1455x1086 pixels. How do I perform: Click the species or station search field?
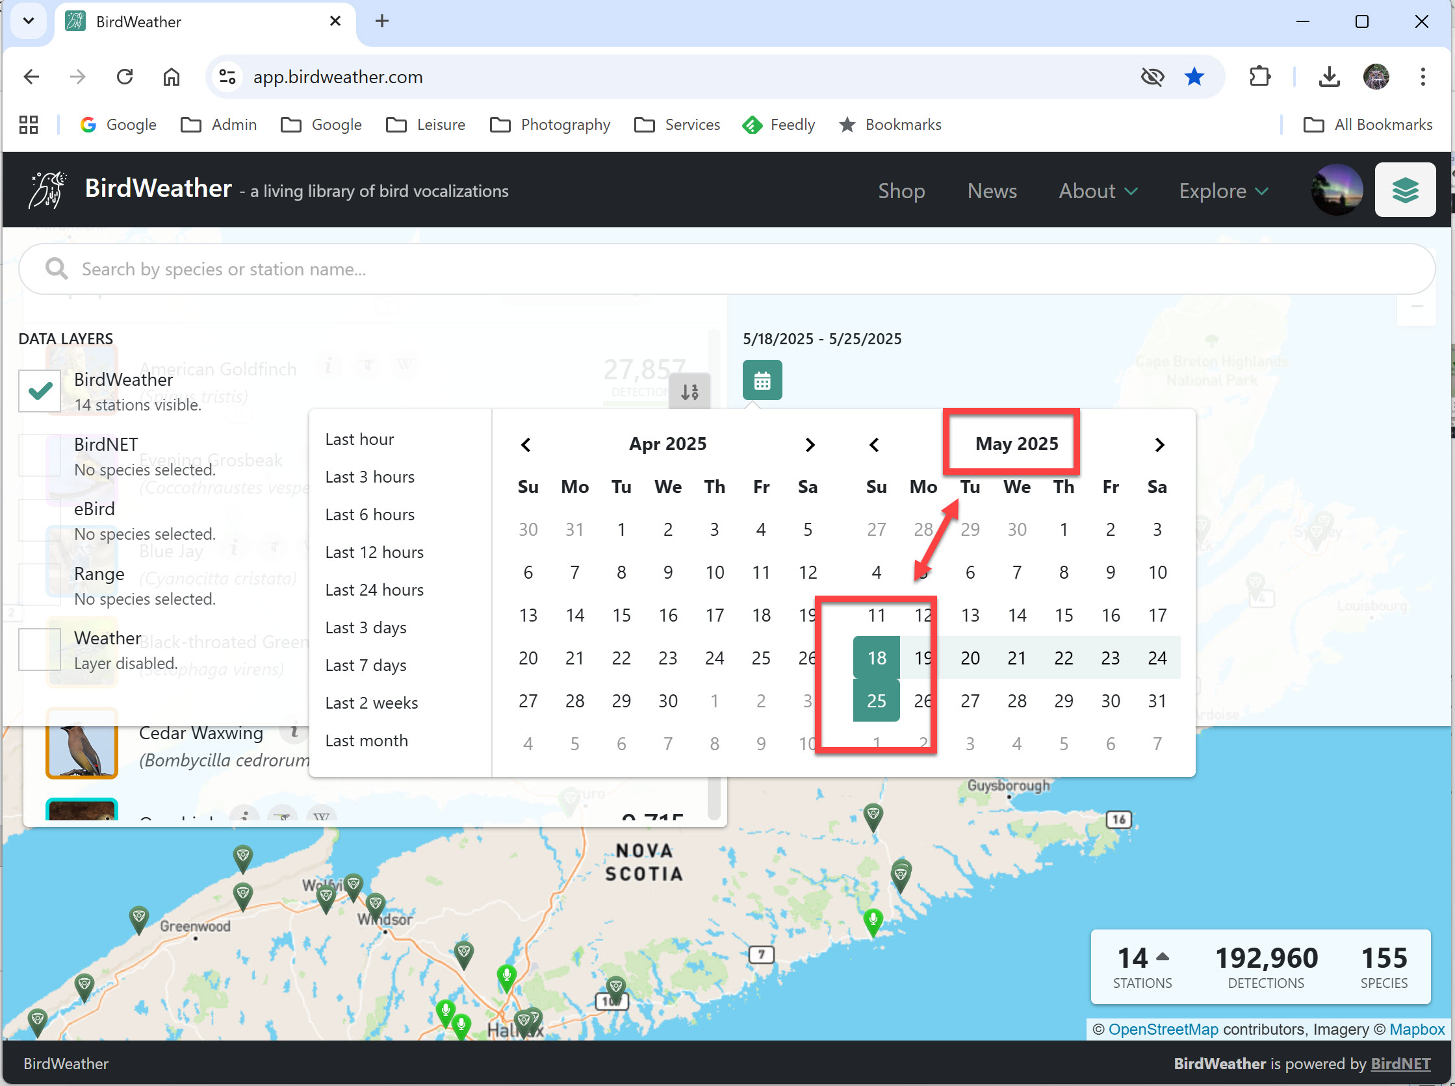tap(727, 269)
